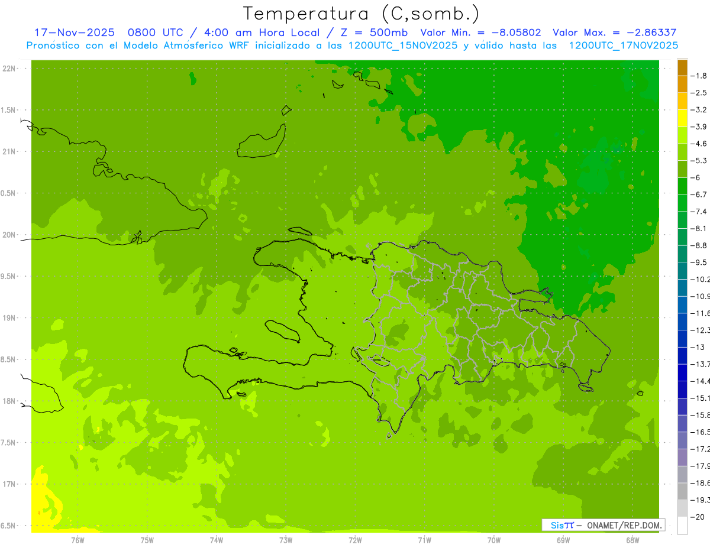
Task: Pick the amber swatch between -2.5 and -3.2
Action: (x=682, y=101)
